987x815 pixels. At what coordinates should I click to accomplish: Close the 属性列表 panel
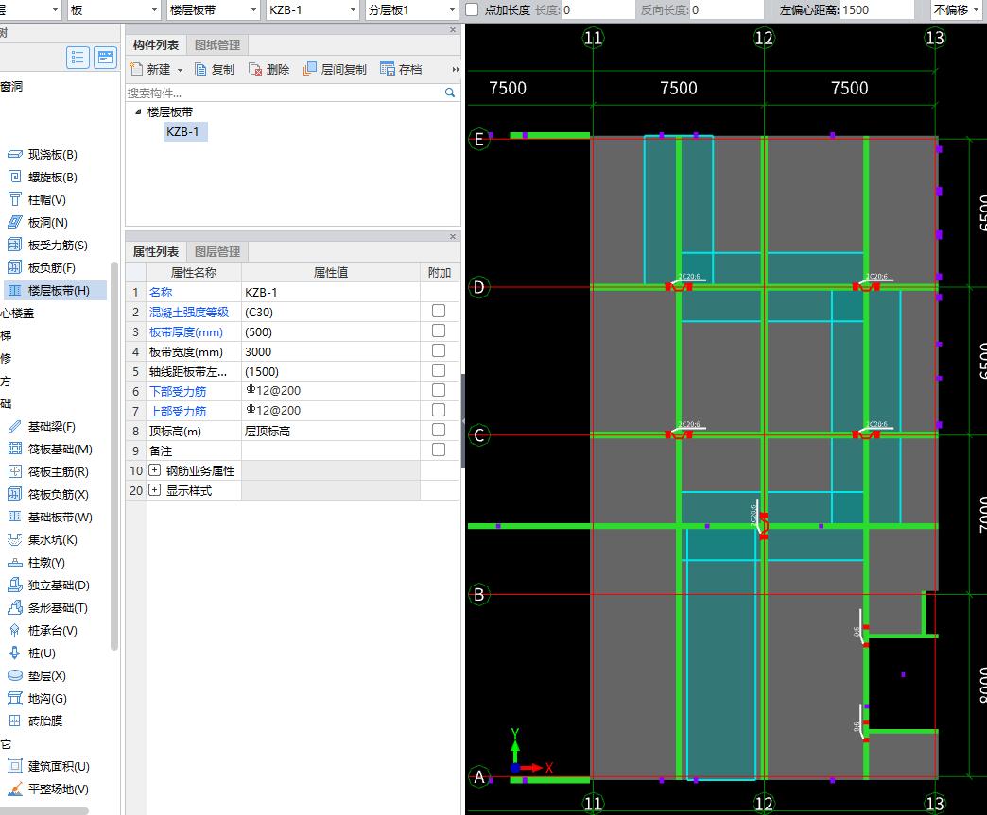tap(453, 236)
